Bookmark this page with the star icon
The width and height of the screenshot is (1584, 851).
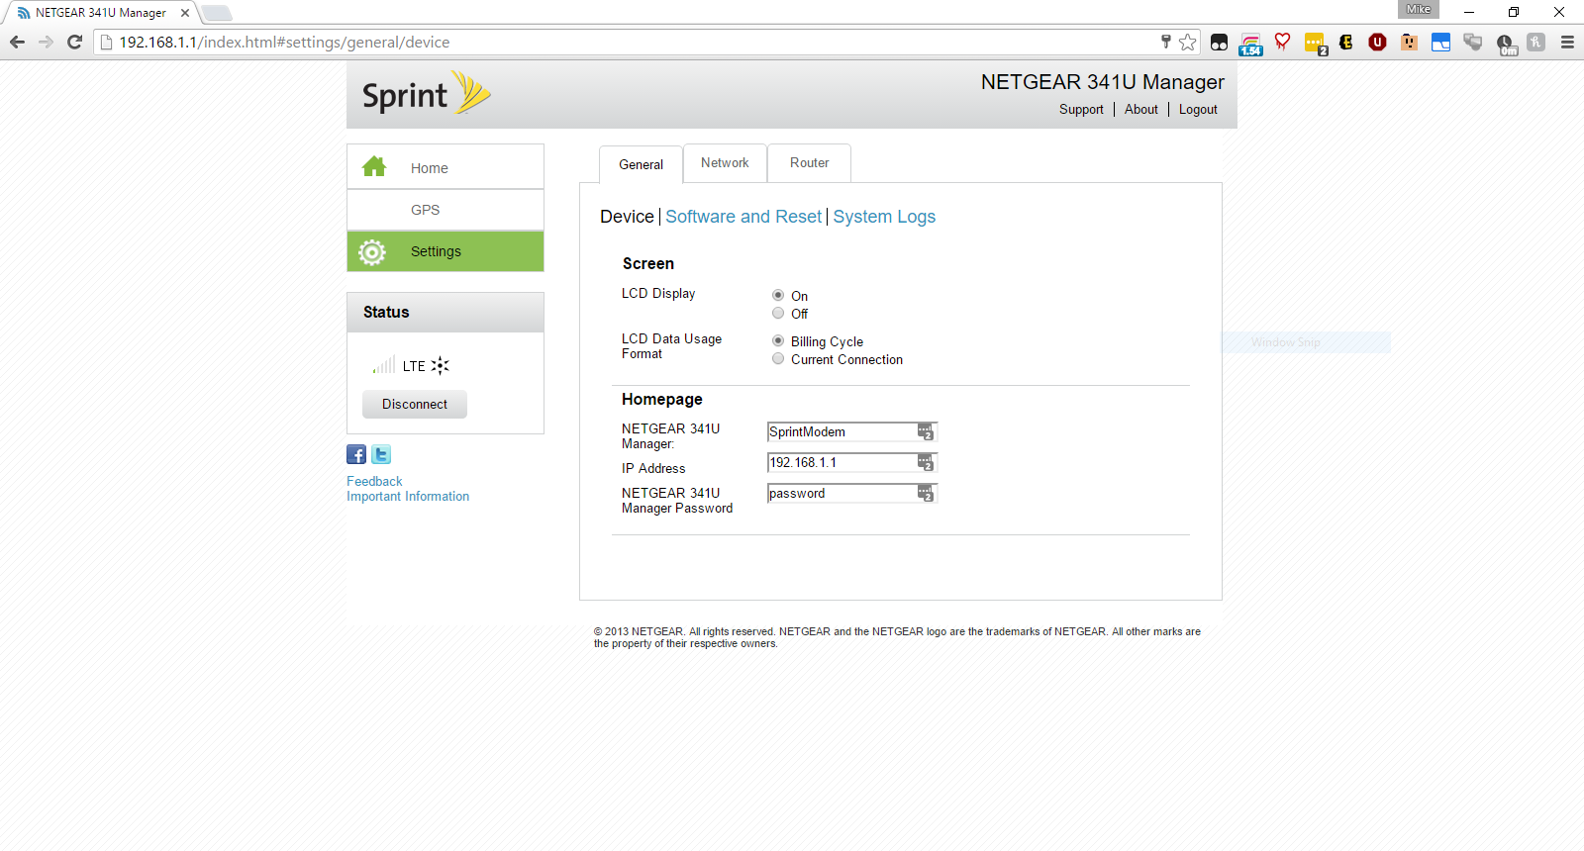click(x=1188, y=42)
